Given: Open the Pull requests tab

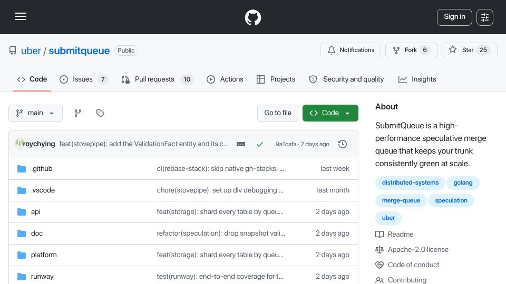Looking at the screenshot, I should point(157,79).
